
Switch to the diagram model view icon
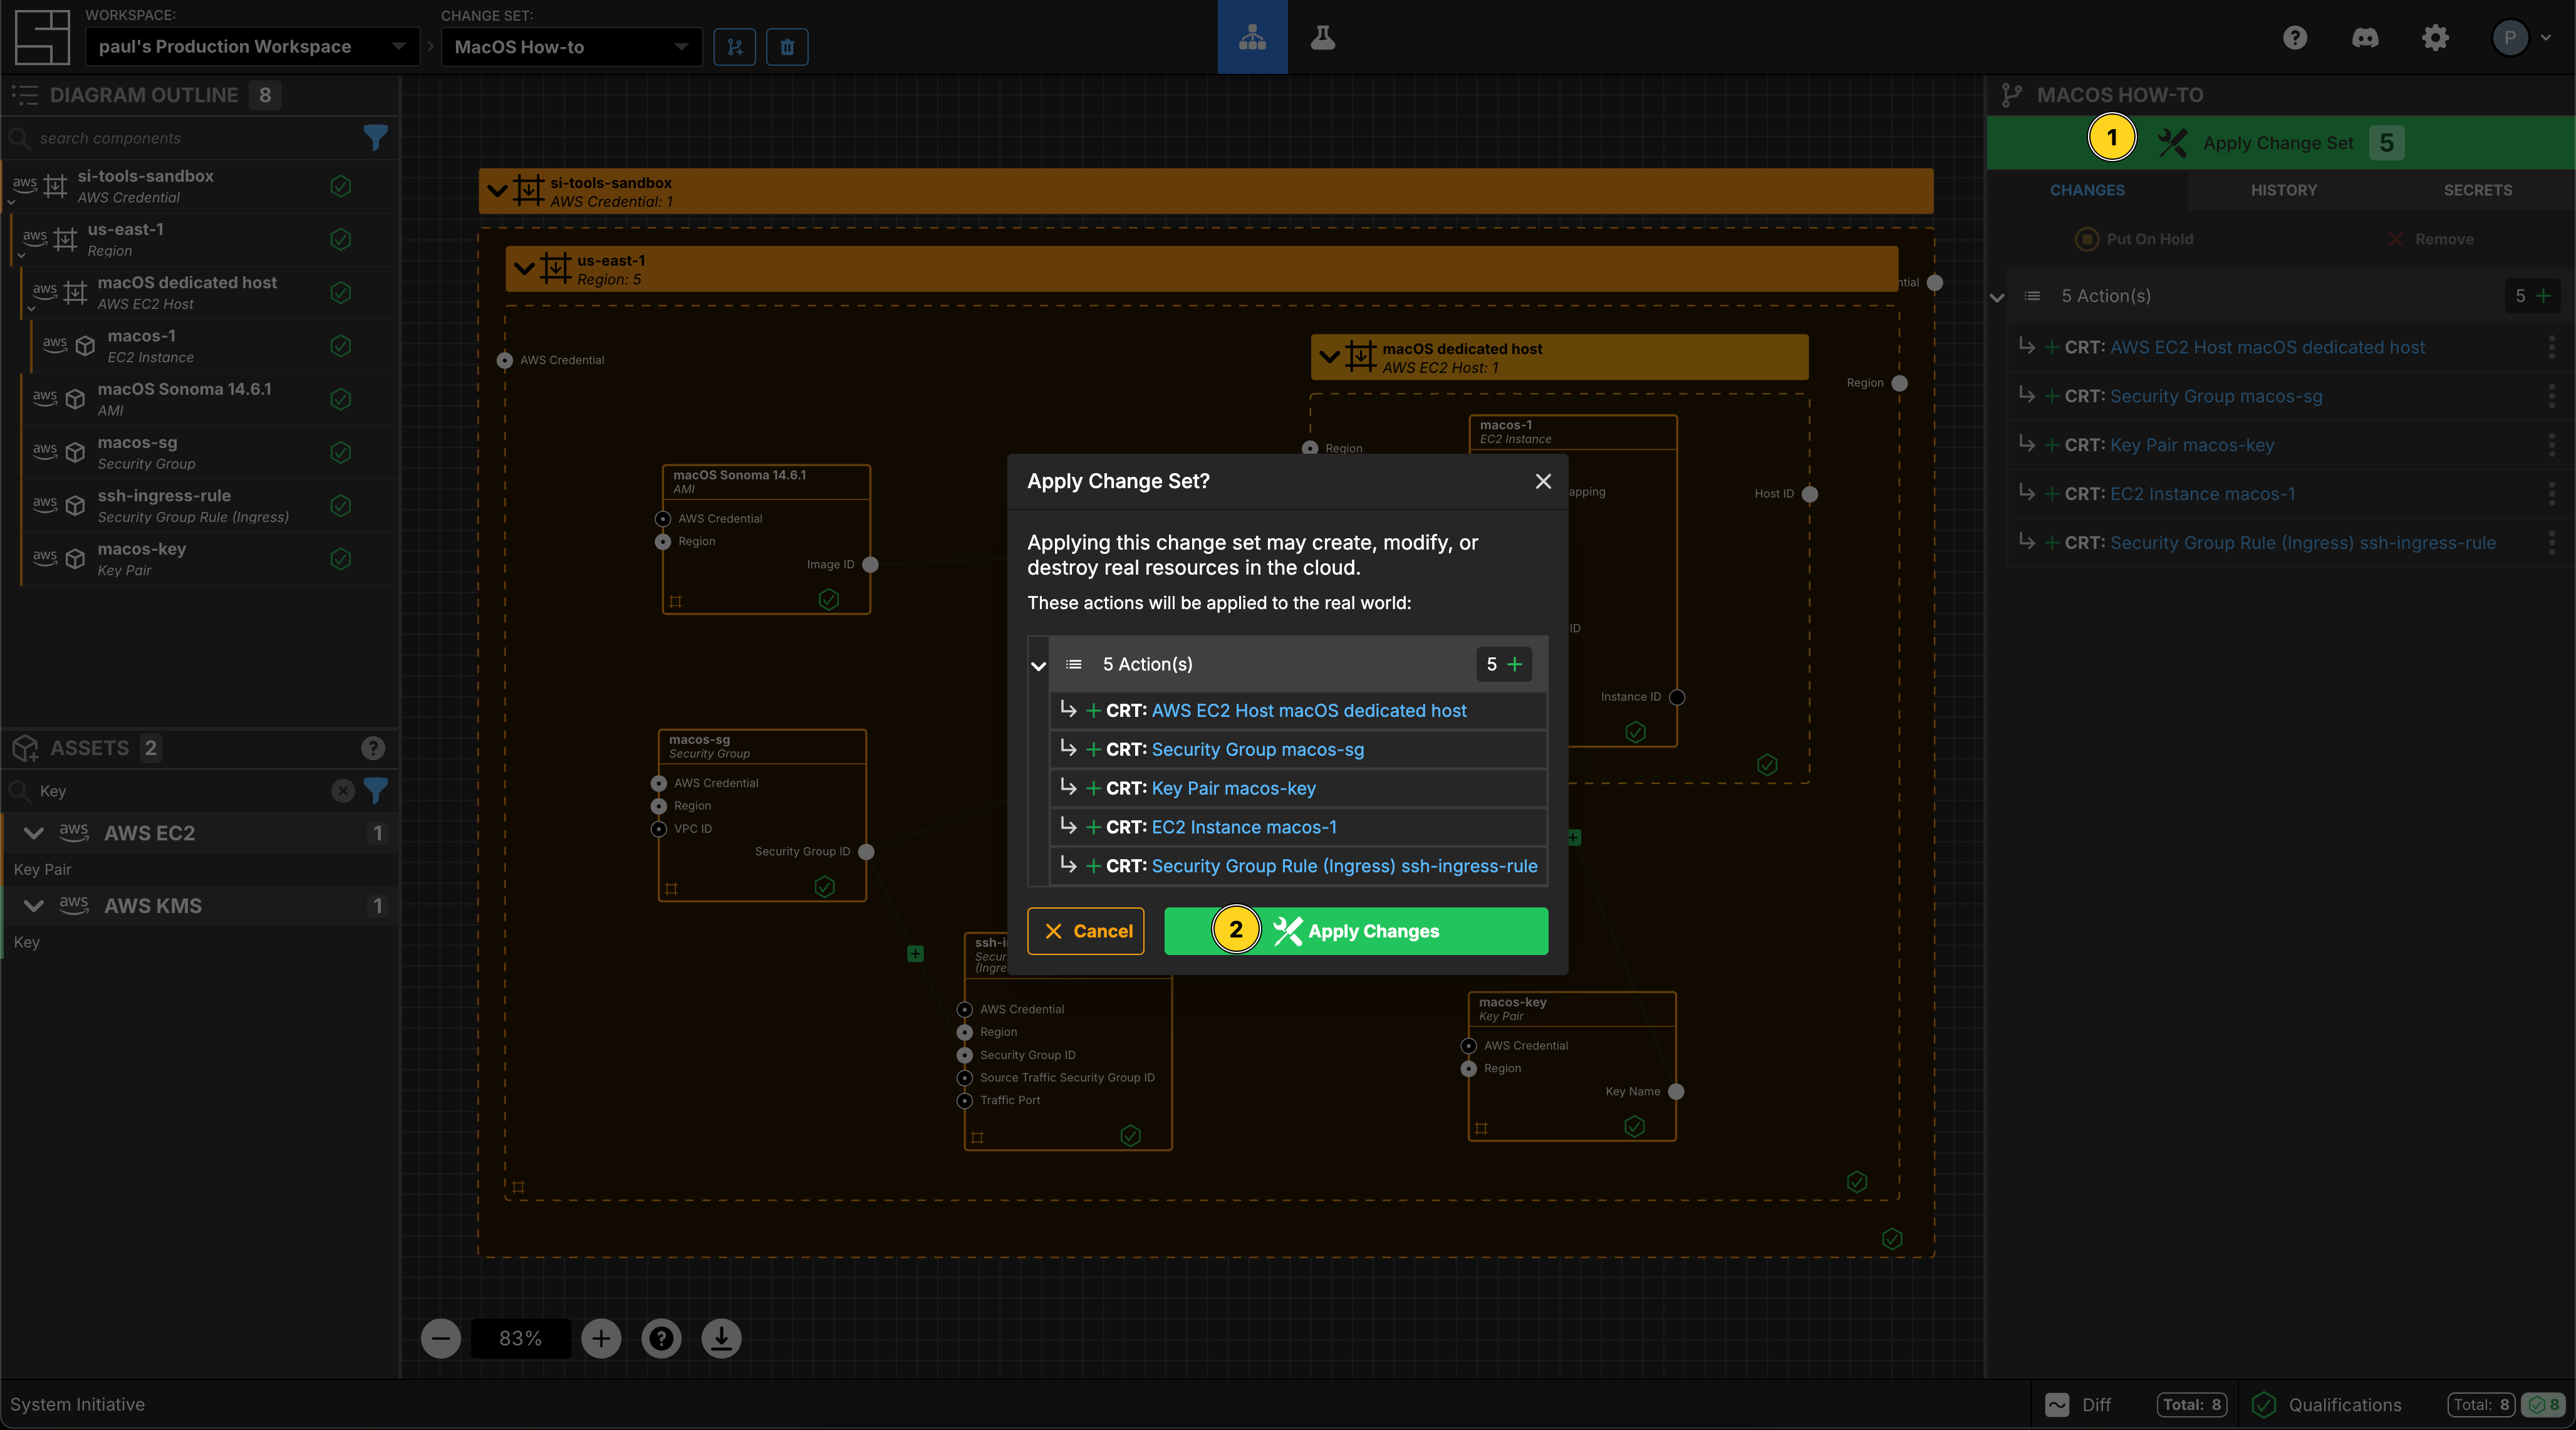(x=1252, y=37)
